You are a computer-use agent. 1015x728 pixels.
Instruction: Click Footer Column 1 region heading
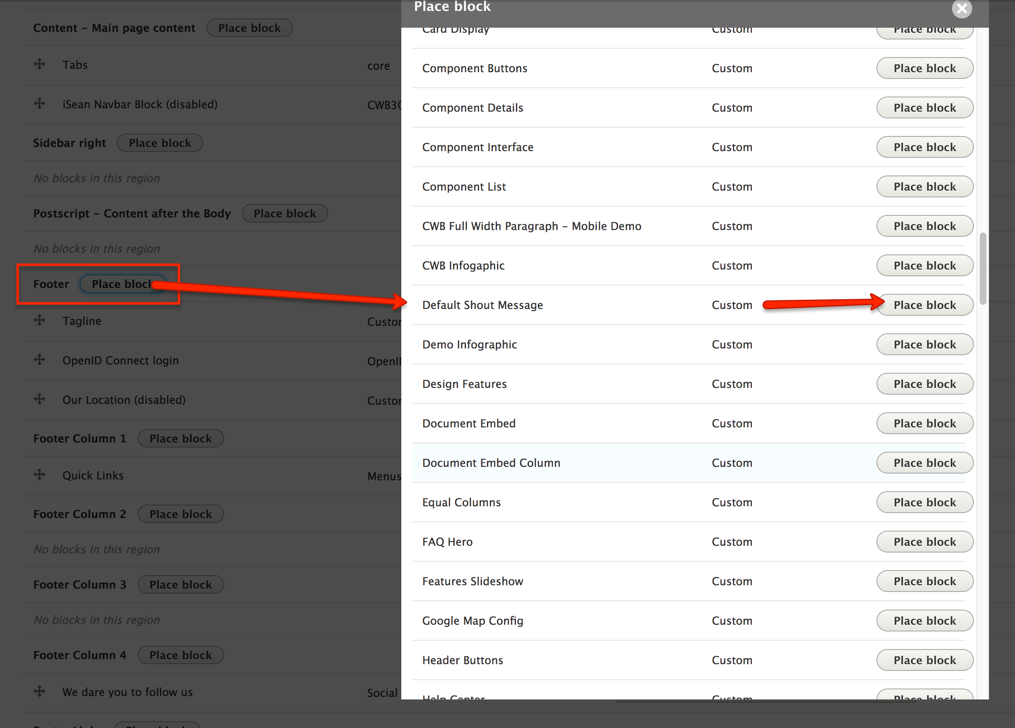coord(80,438)
